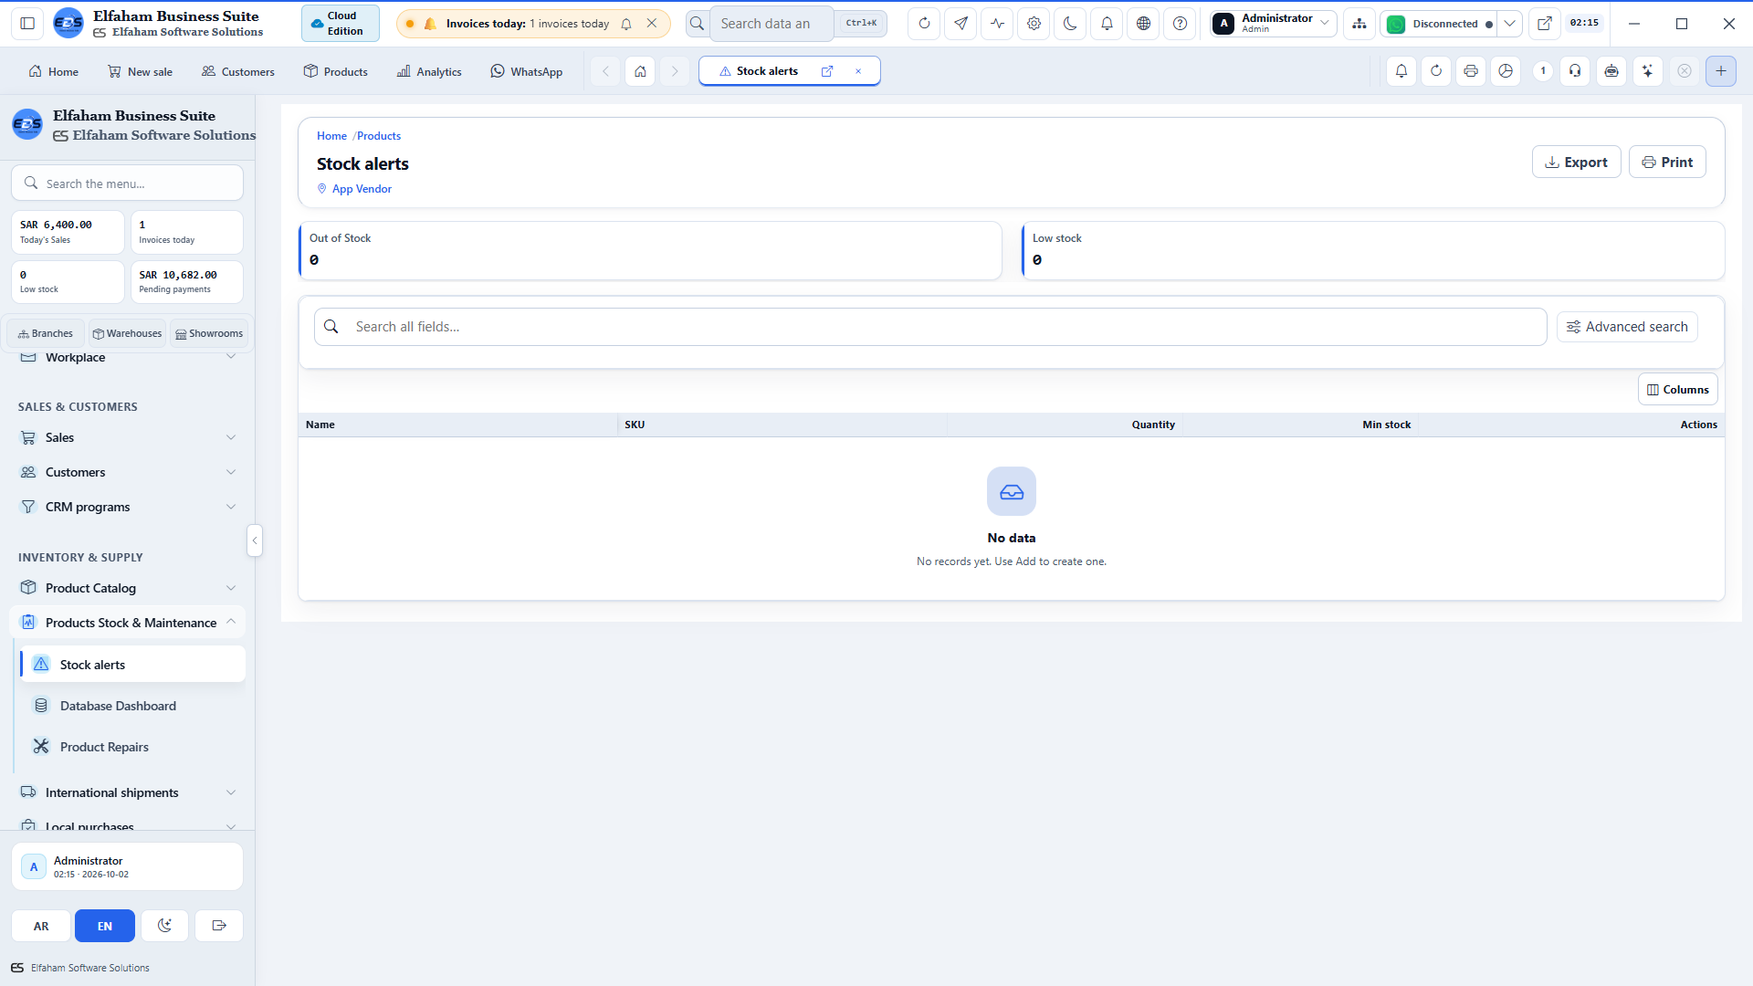This screenshot has height=986, width=1753.
Task: Open notifications bell in top bar
Action: point(1107,24)
